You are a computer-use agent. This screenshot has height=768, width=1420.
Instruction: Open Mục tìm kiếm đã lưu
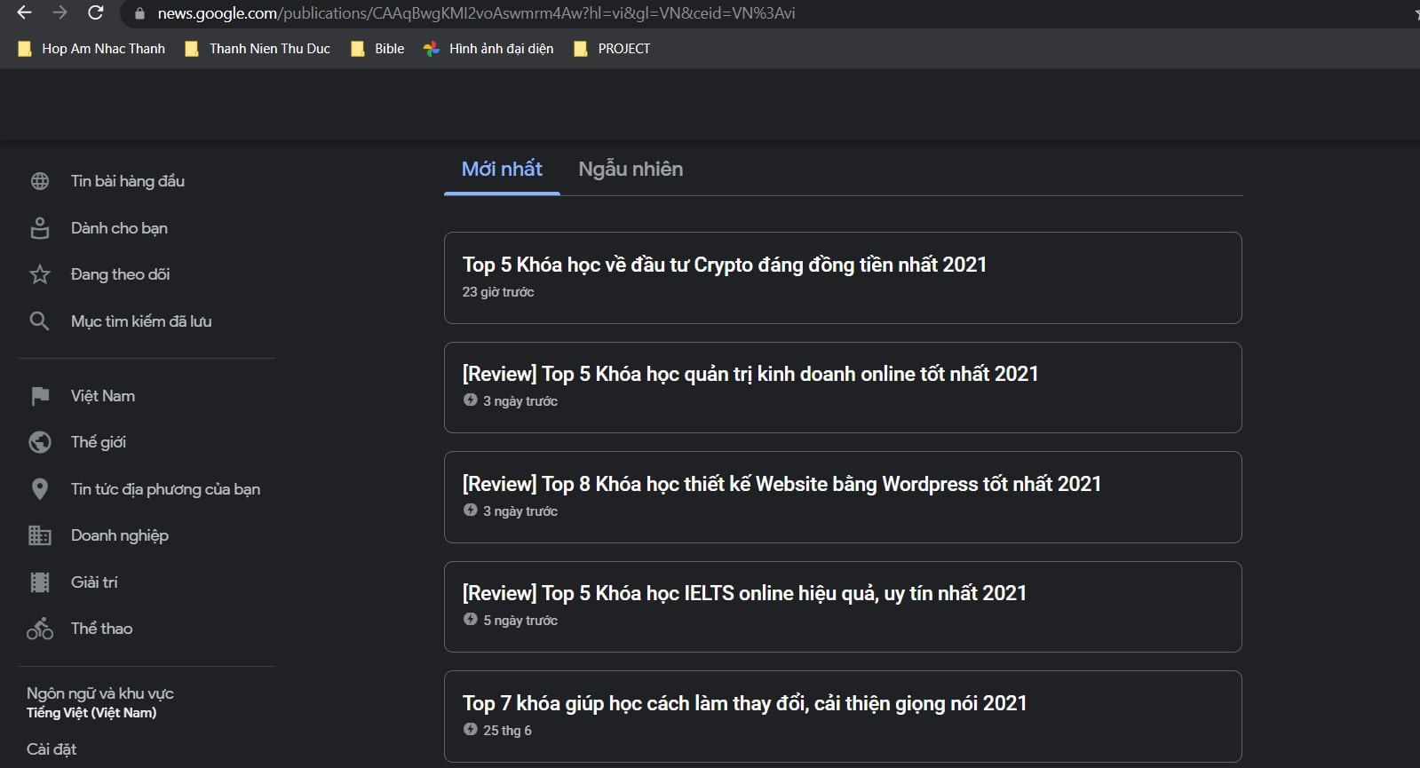tap(141, 321)
